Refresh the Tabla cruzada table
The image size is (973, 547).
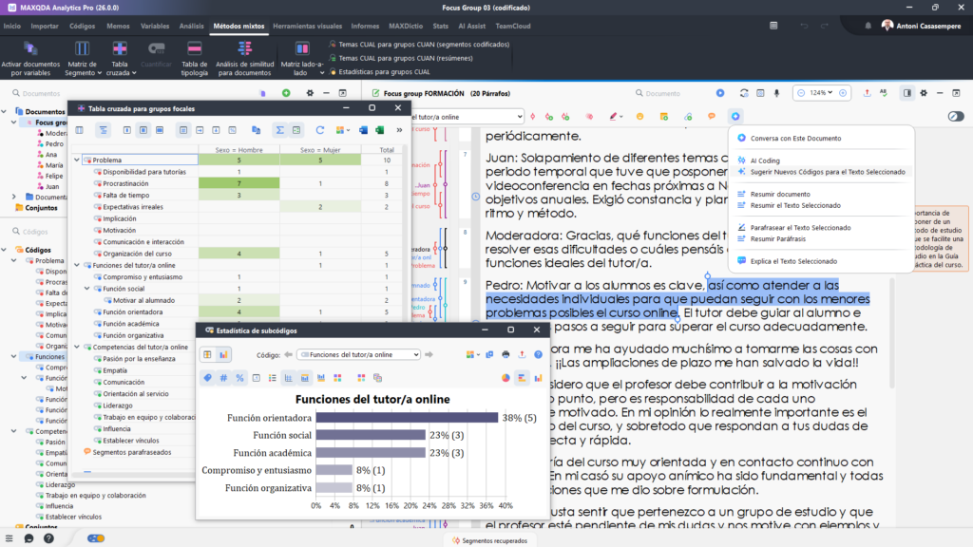pos(320,130)
